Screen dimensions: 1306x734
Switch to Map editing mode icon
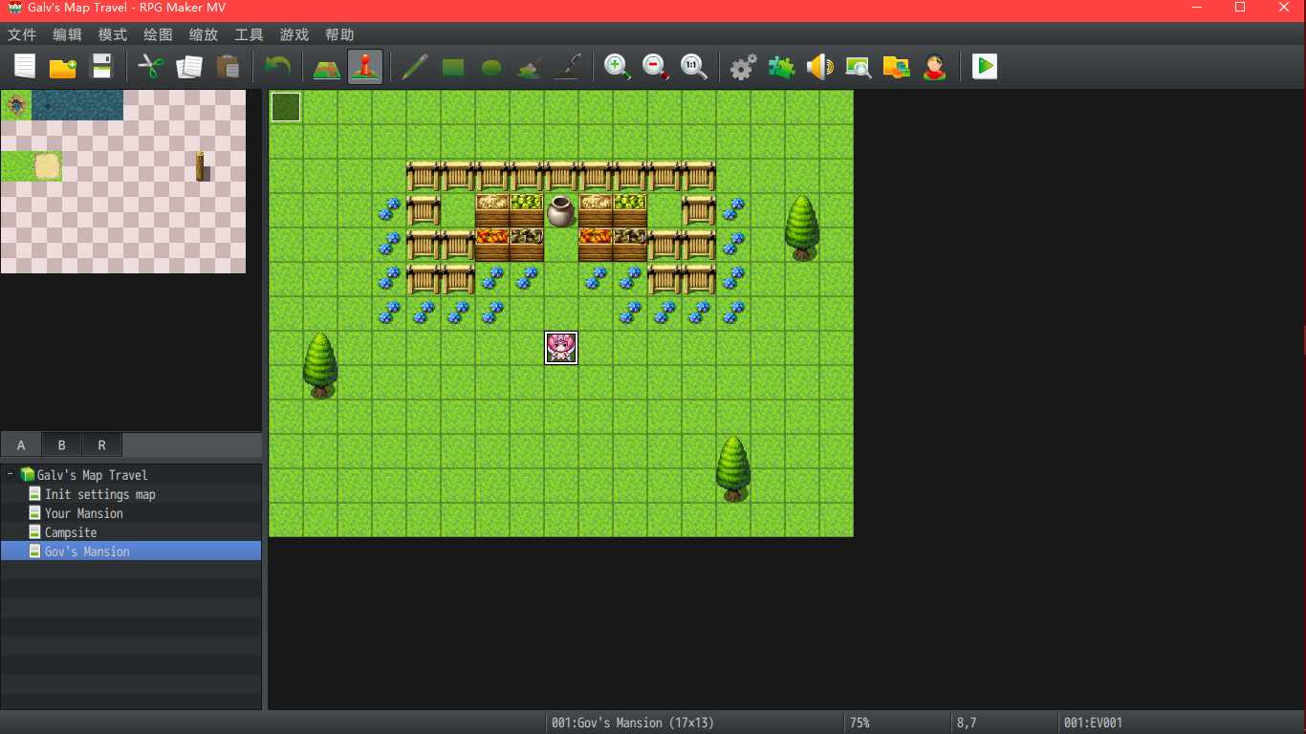(327, 67)
